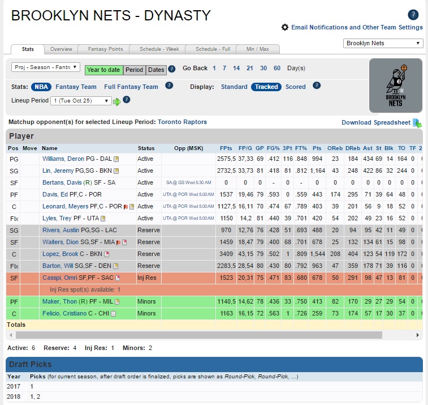Select the Period toggle button
428x405 pixels.
(x=135, y=70)
